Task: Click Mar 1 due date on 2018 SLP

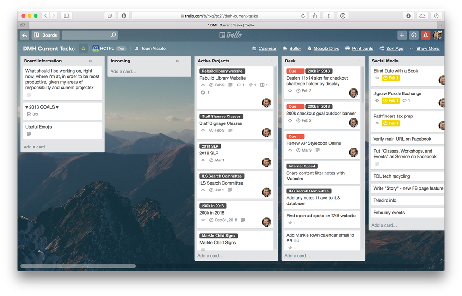Action: tap(217, 160)
